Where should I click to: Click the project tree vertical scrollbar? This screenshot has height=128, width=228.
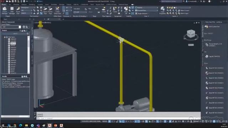(x=28, y=54)
